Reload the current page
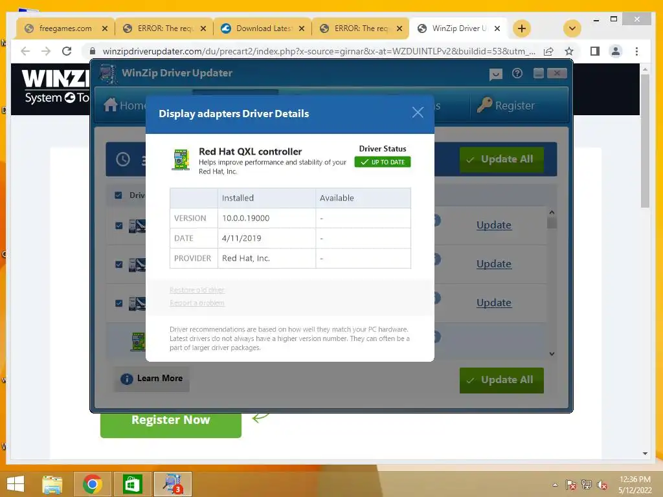 click(67, 51)
